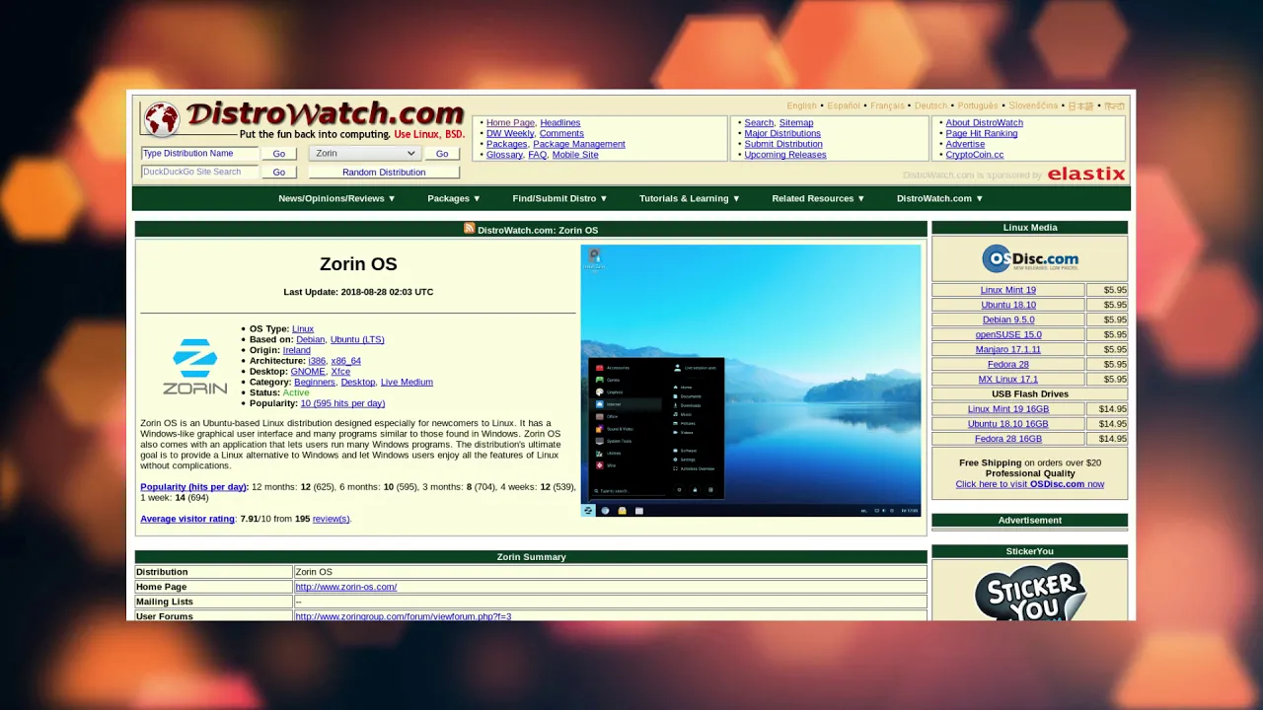
Task: Open the Fedora 28 16GB flash drive link
Action: pyautogui.click(x=1007, y=439)
